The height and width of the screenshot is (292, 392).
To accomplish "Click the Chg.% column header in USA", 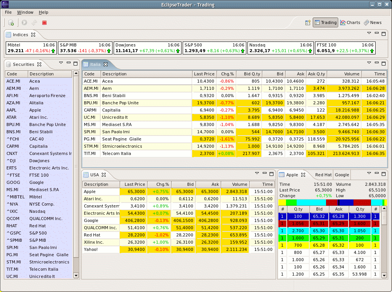I will (159, 184).
